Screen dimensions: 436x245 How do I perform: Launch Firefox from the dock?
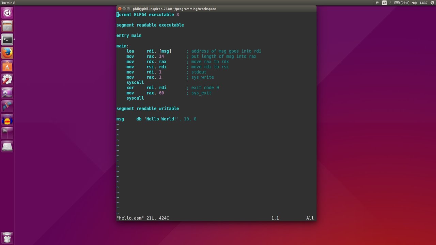pos(7,53)
